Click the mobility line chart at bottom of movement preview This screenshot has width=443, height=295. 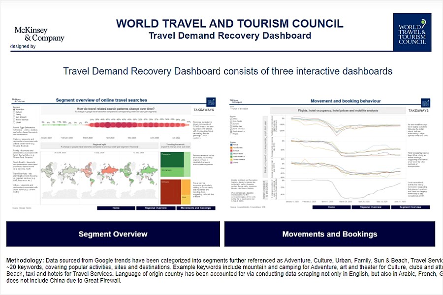coord(345,189)
